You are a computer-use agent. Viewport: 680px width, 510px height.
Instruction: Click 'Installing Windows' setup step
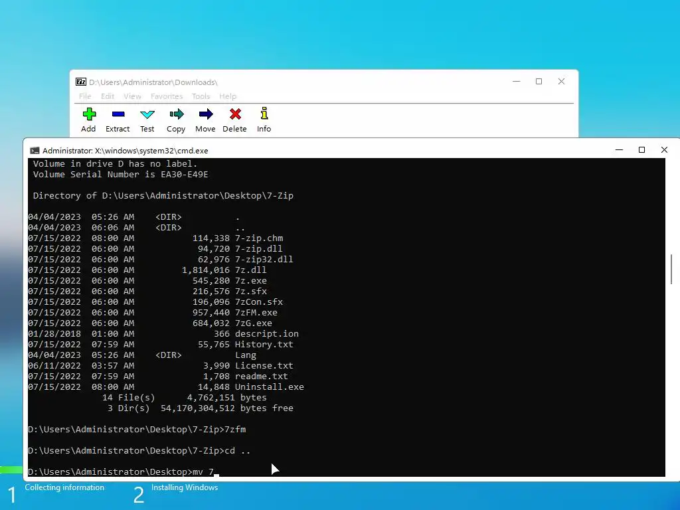click(x=185, y=487)
